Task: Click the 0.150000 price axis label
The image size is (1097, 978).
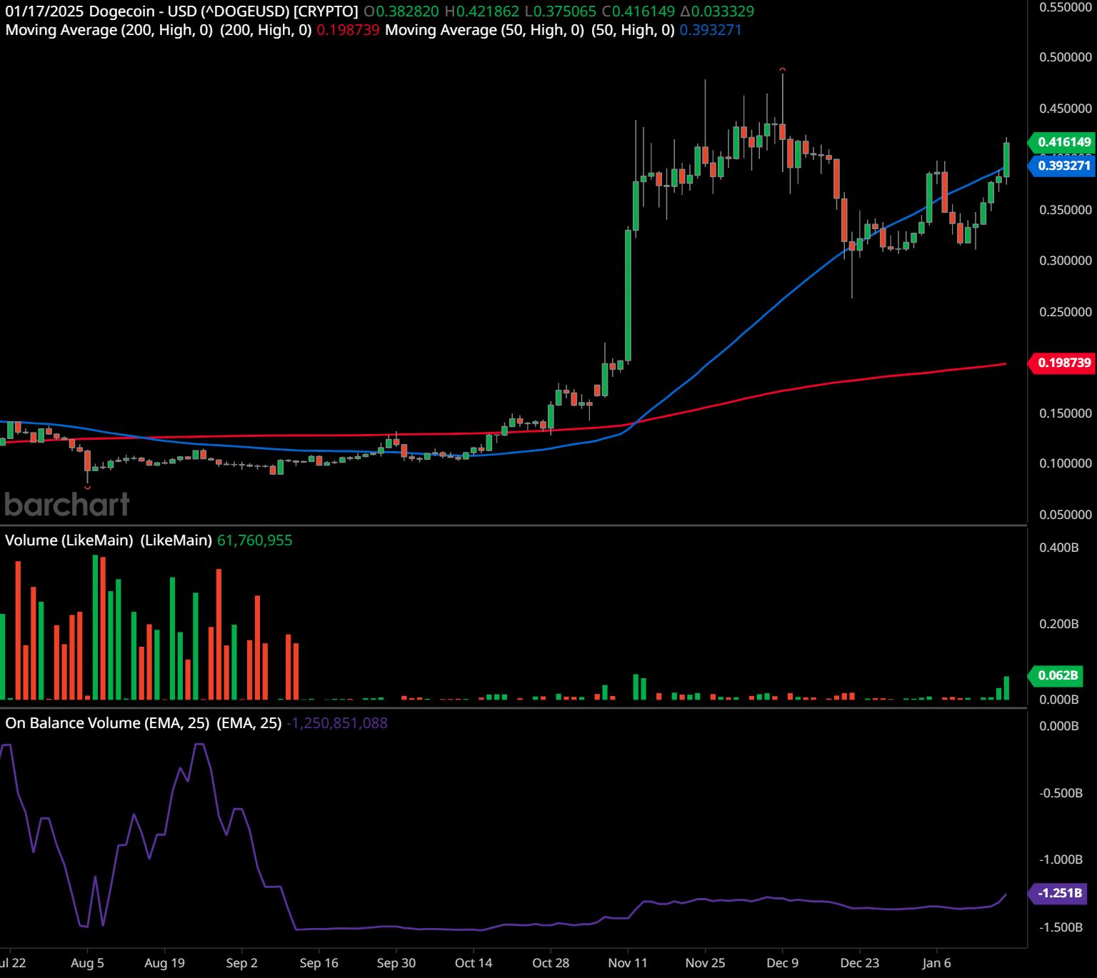Action: pos(1065,413)
